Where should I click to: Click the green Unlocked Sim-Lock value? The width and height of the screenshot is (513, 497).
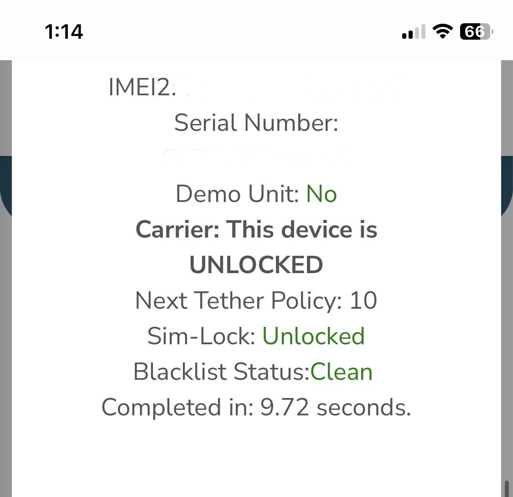coord(314,336)
